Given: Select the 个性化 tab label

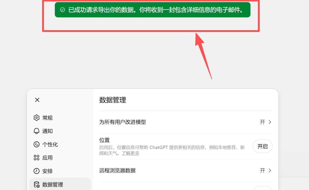Looking at the screenshot, I should coord(50,144).
